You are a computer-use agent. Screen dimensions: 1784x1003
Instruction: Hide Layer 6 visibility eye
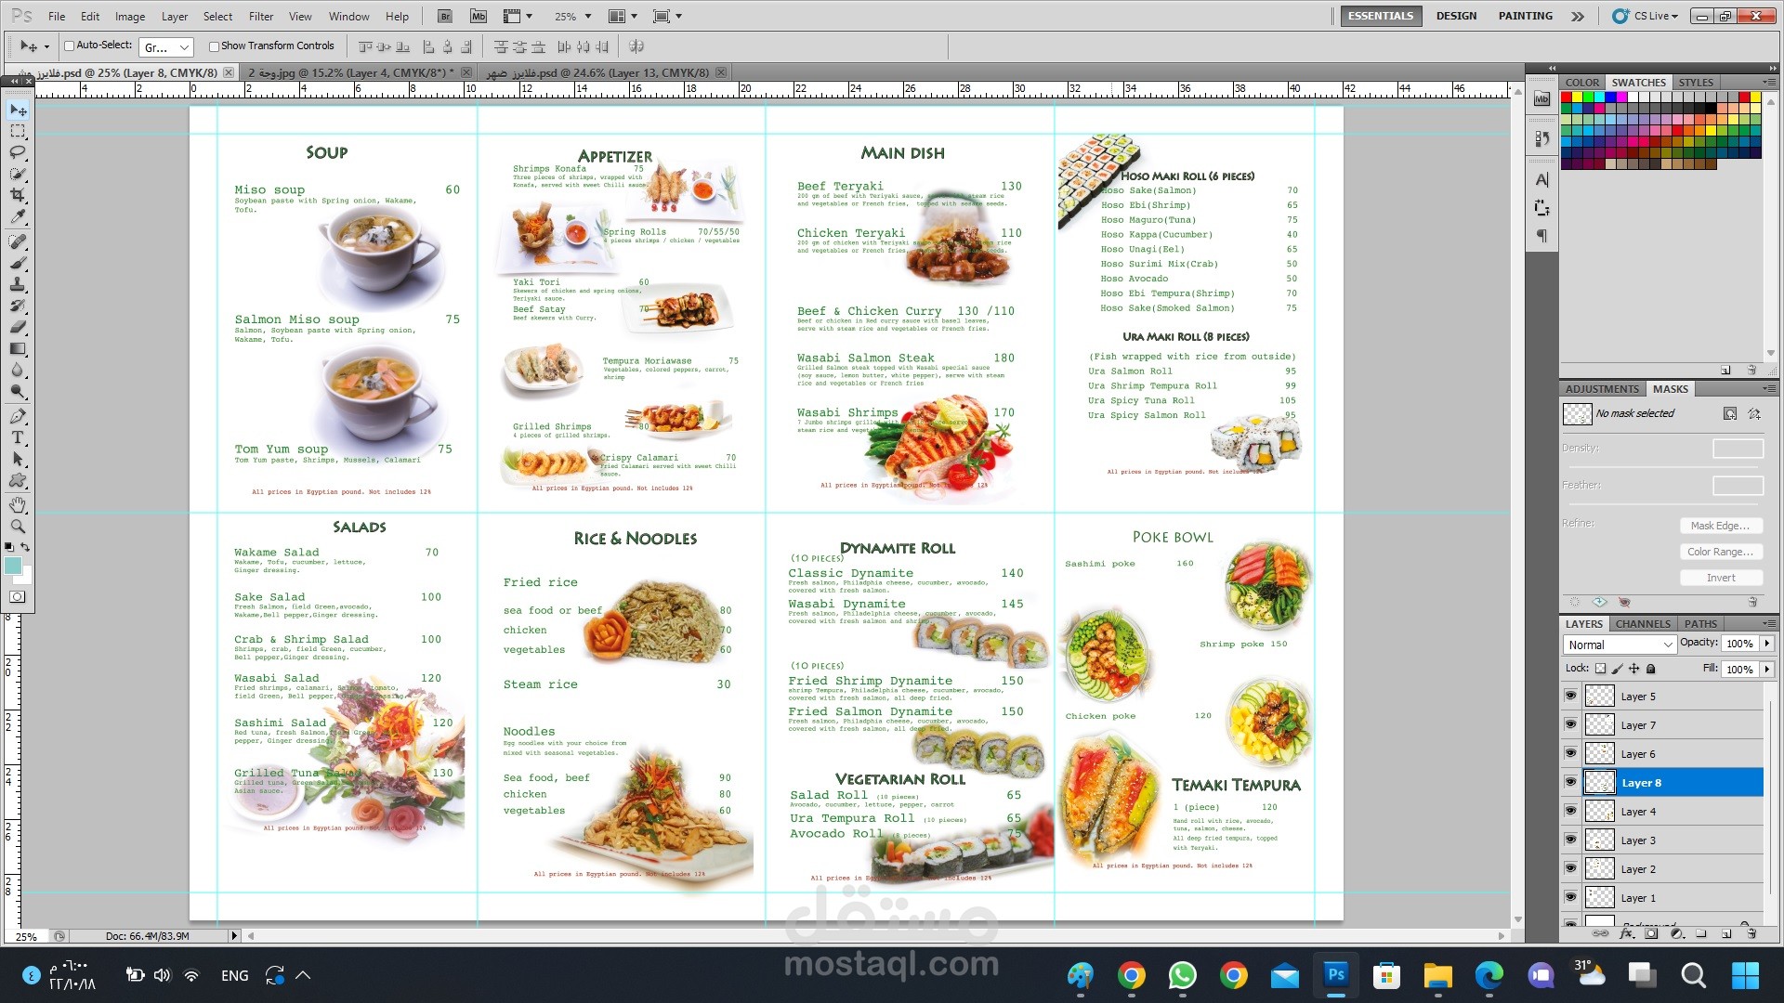point(1570,753)
